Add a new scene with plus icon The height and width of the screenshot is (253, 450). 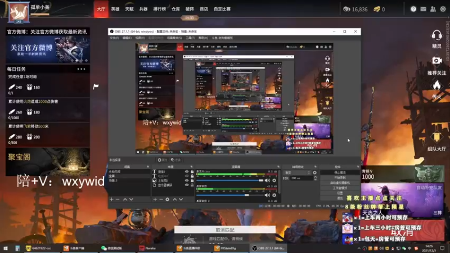click(111, 200)
